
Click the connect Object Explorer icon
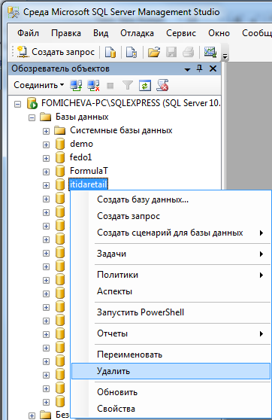click(76, 86)
